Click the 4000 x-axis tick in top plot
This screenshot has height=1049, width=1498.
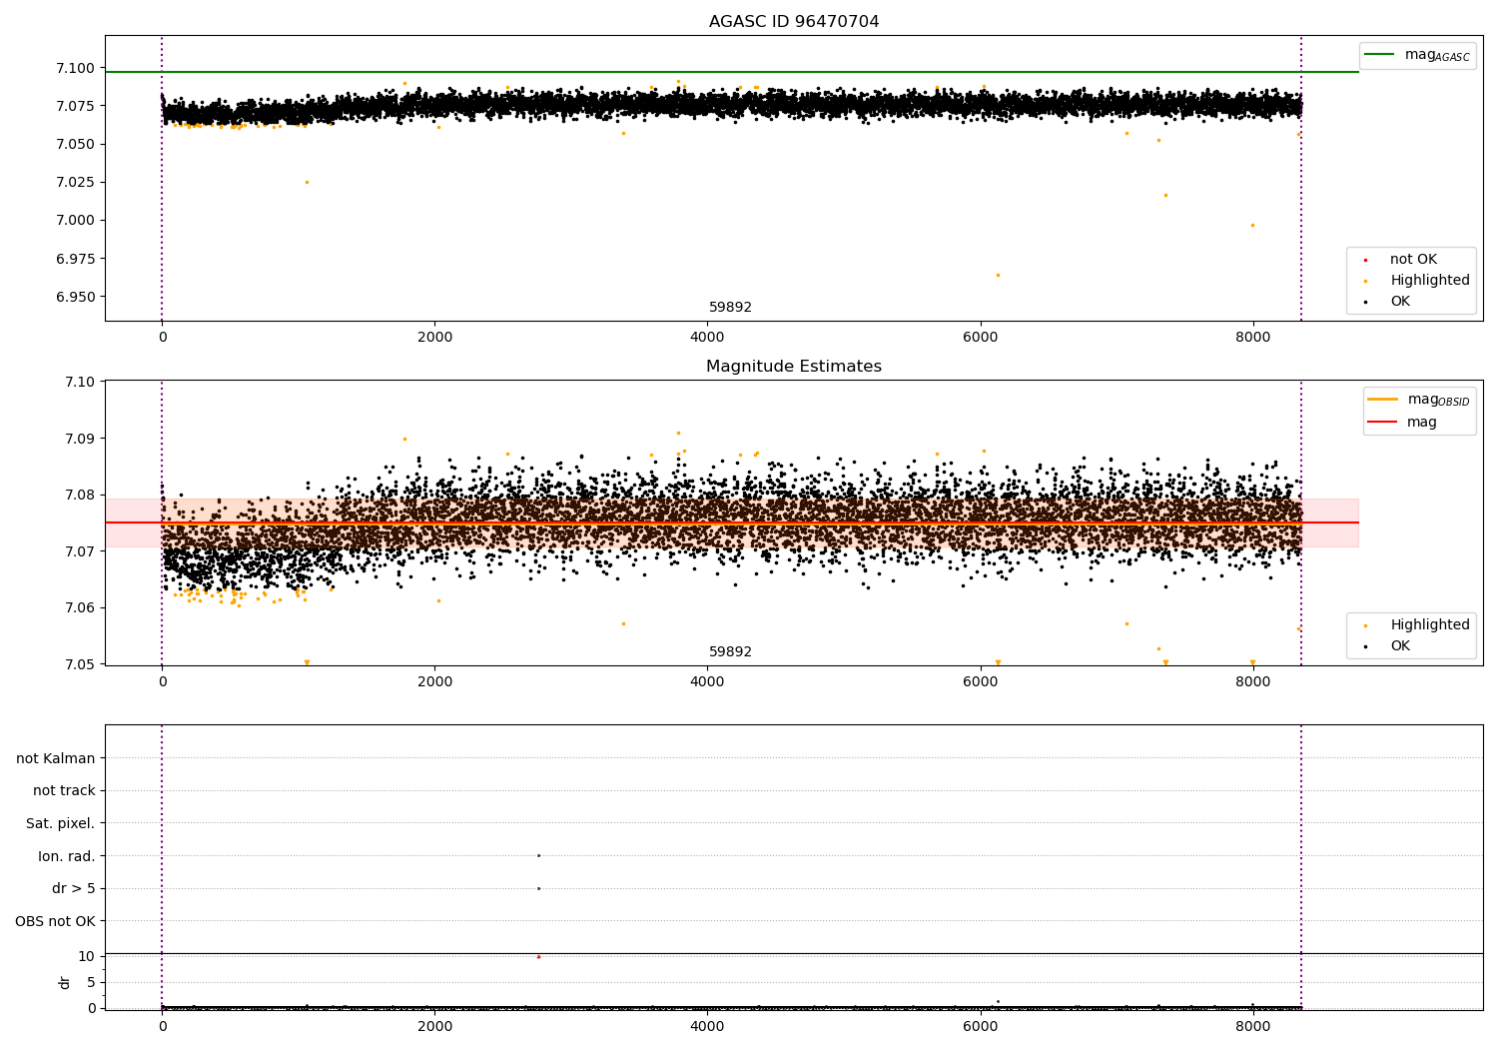pyautogui.click(x=707, y=338)
